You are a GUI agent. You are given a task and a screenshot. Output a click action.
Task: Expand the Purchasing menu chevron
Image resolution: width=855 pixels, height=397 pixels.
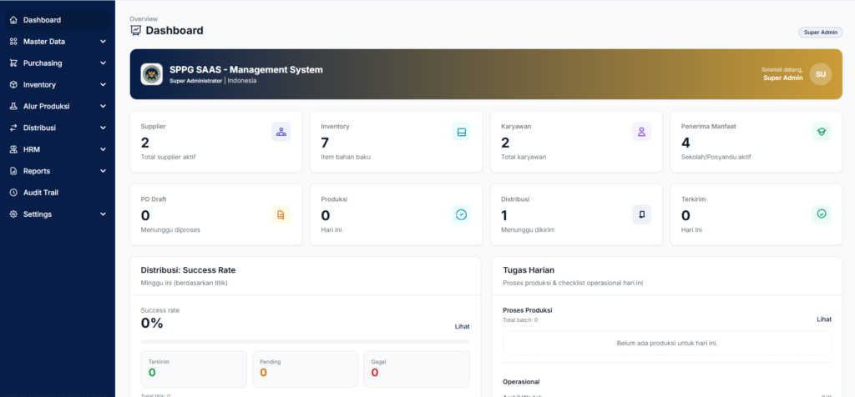pyautogui.click(x=103, y=63)
